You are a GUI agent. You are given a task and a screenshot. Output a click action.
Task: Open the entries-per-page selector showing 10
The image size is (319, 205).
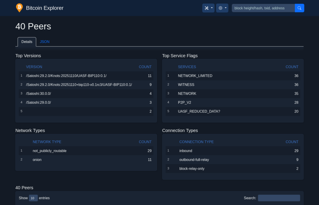[x=33, y=198]
